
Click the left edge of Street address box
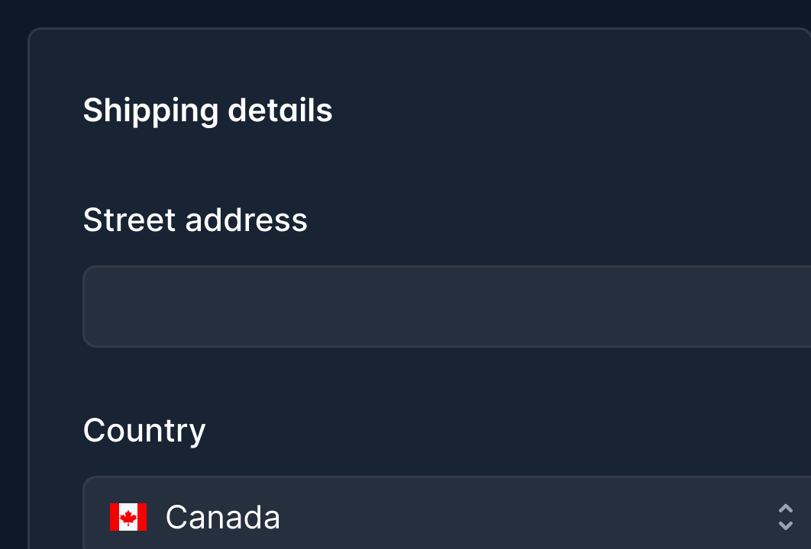pos(93,307)
